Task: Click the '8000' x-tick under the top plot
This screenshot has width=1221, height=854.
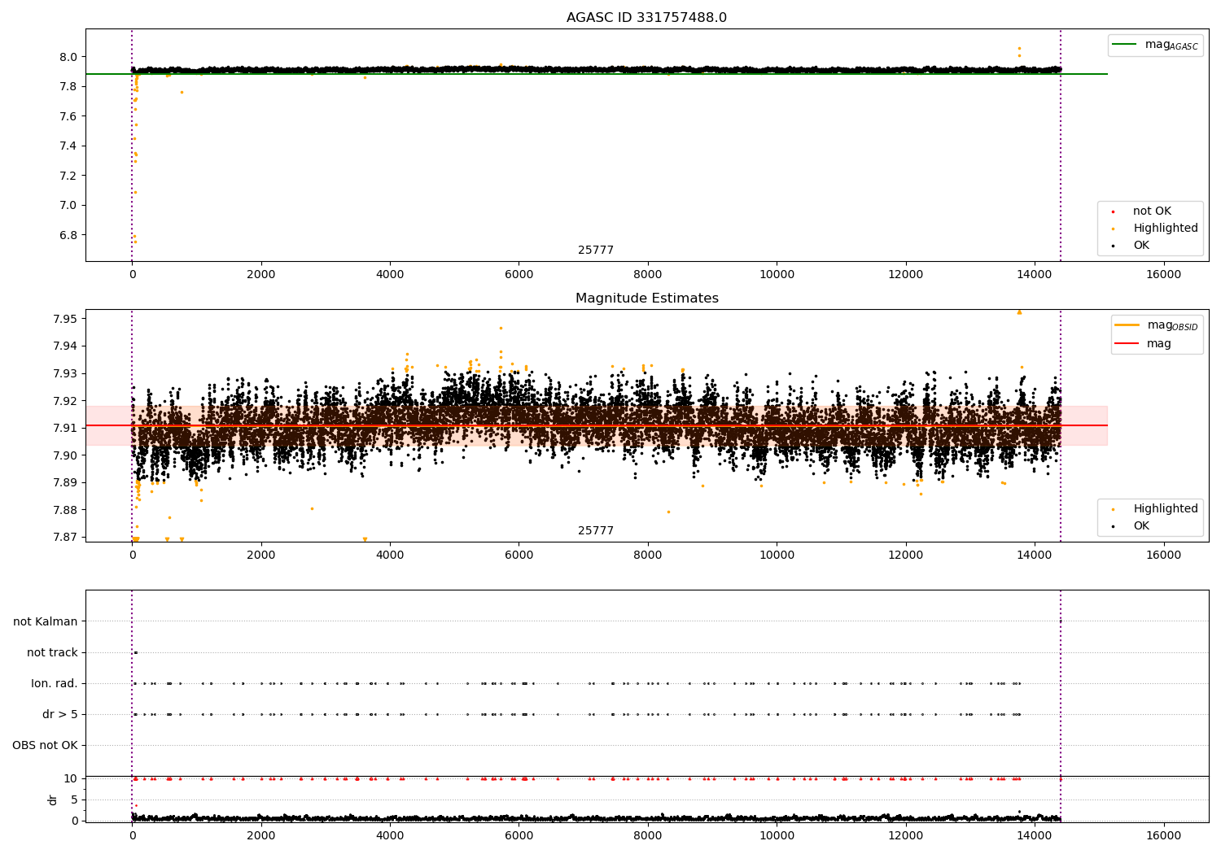Action: pyautogui.click(x=648, y=275)
